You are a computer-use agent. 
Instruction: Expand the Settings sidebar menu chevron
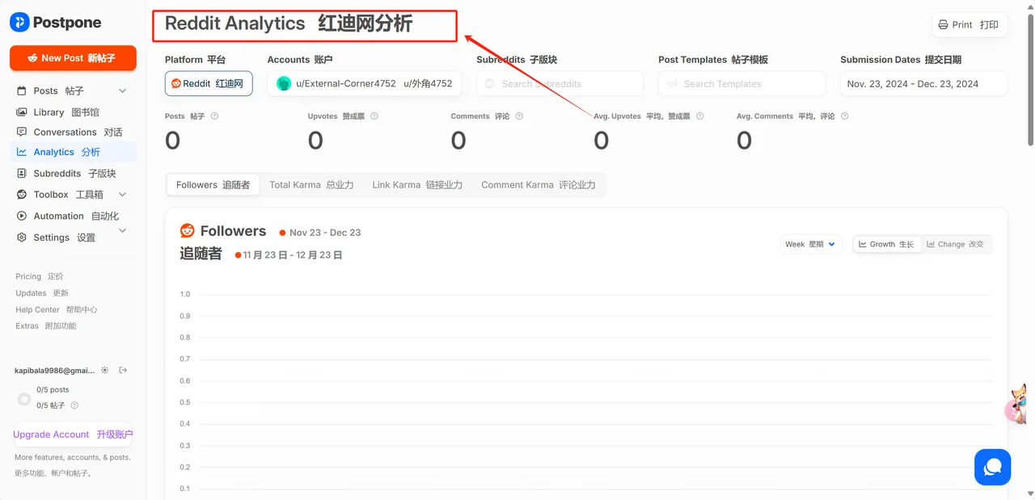point(123,231)
